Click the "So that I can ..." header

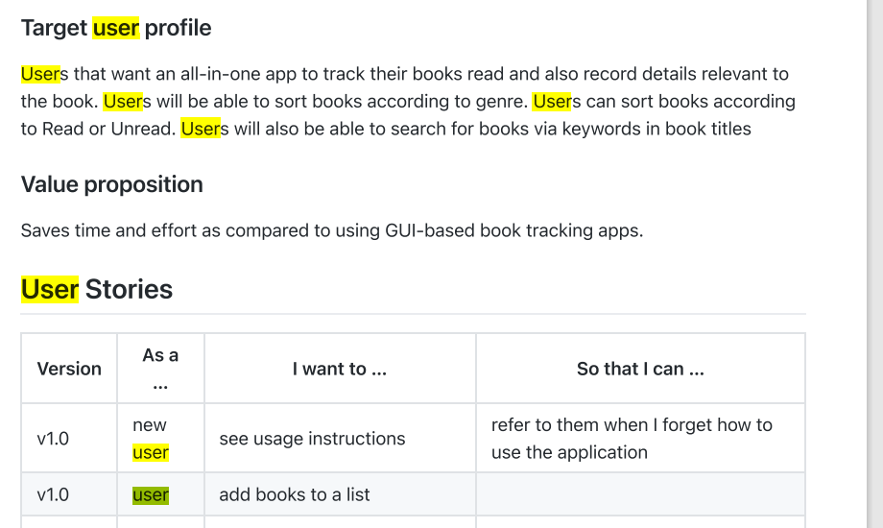[640, 369]
